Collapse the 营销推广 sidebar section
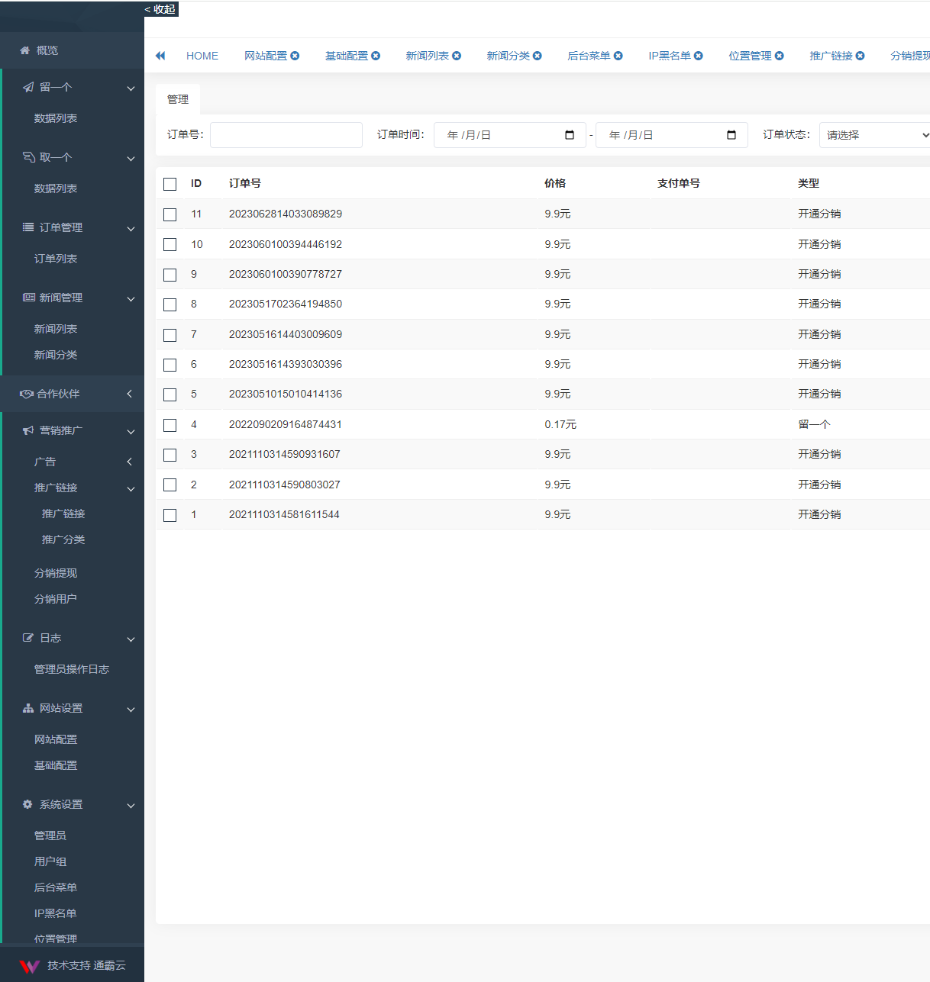The image size is (930, 982). click(73, 430)
